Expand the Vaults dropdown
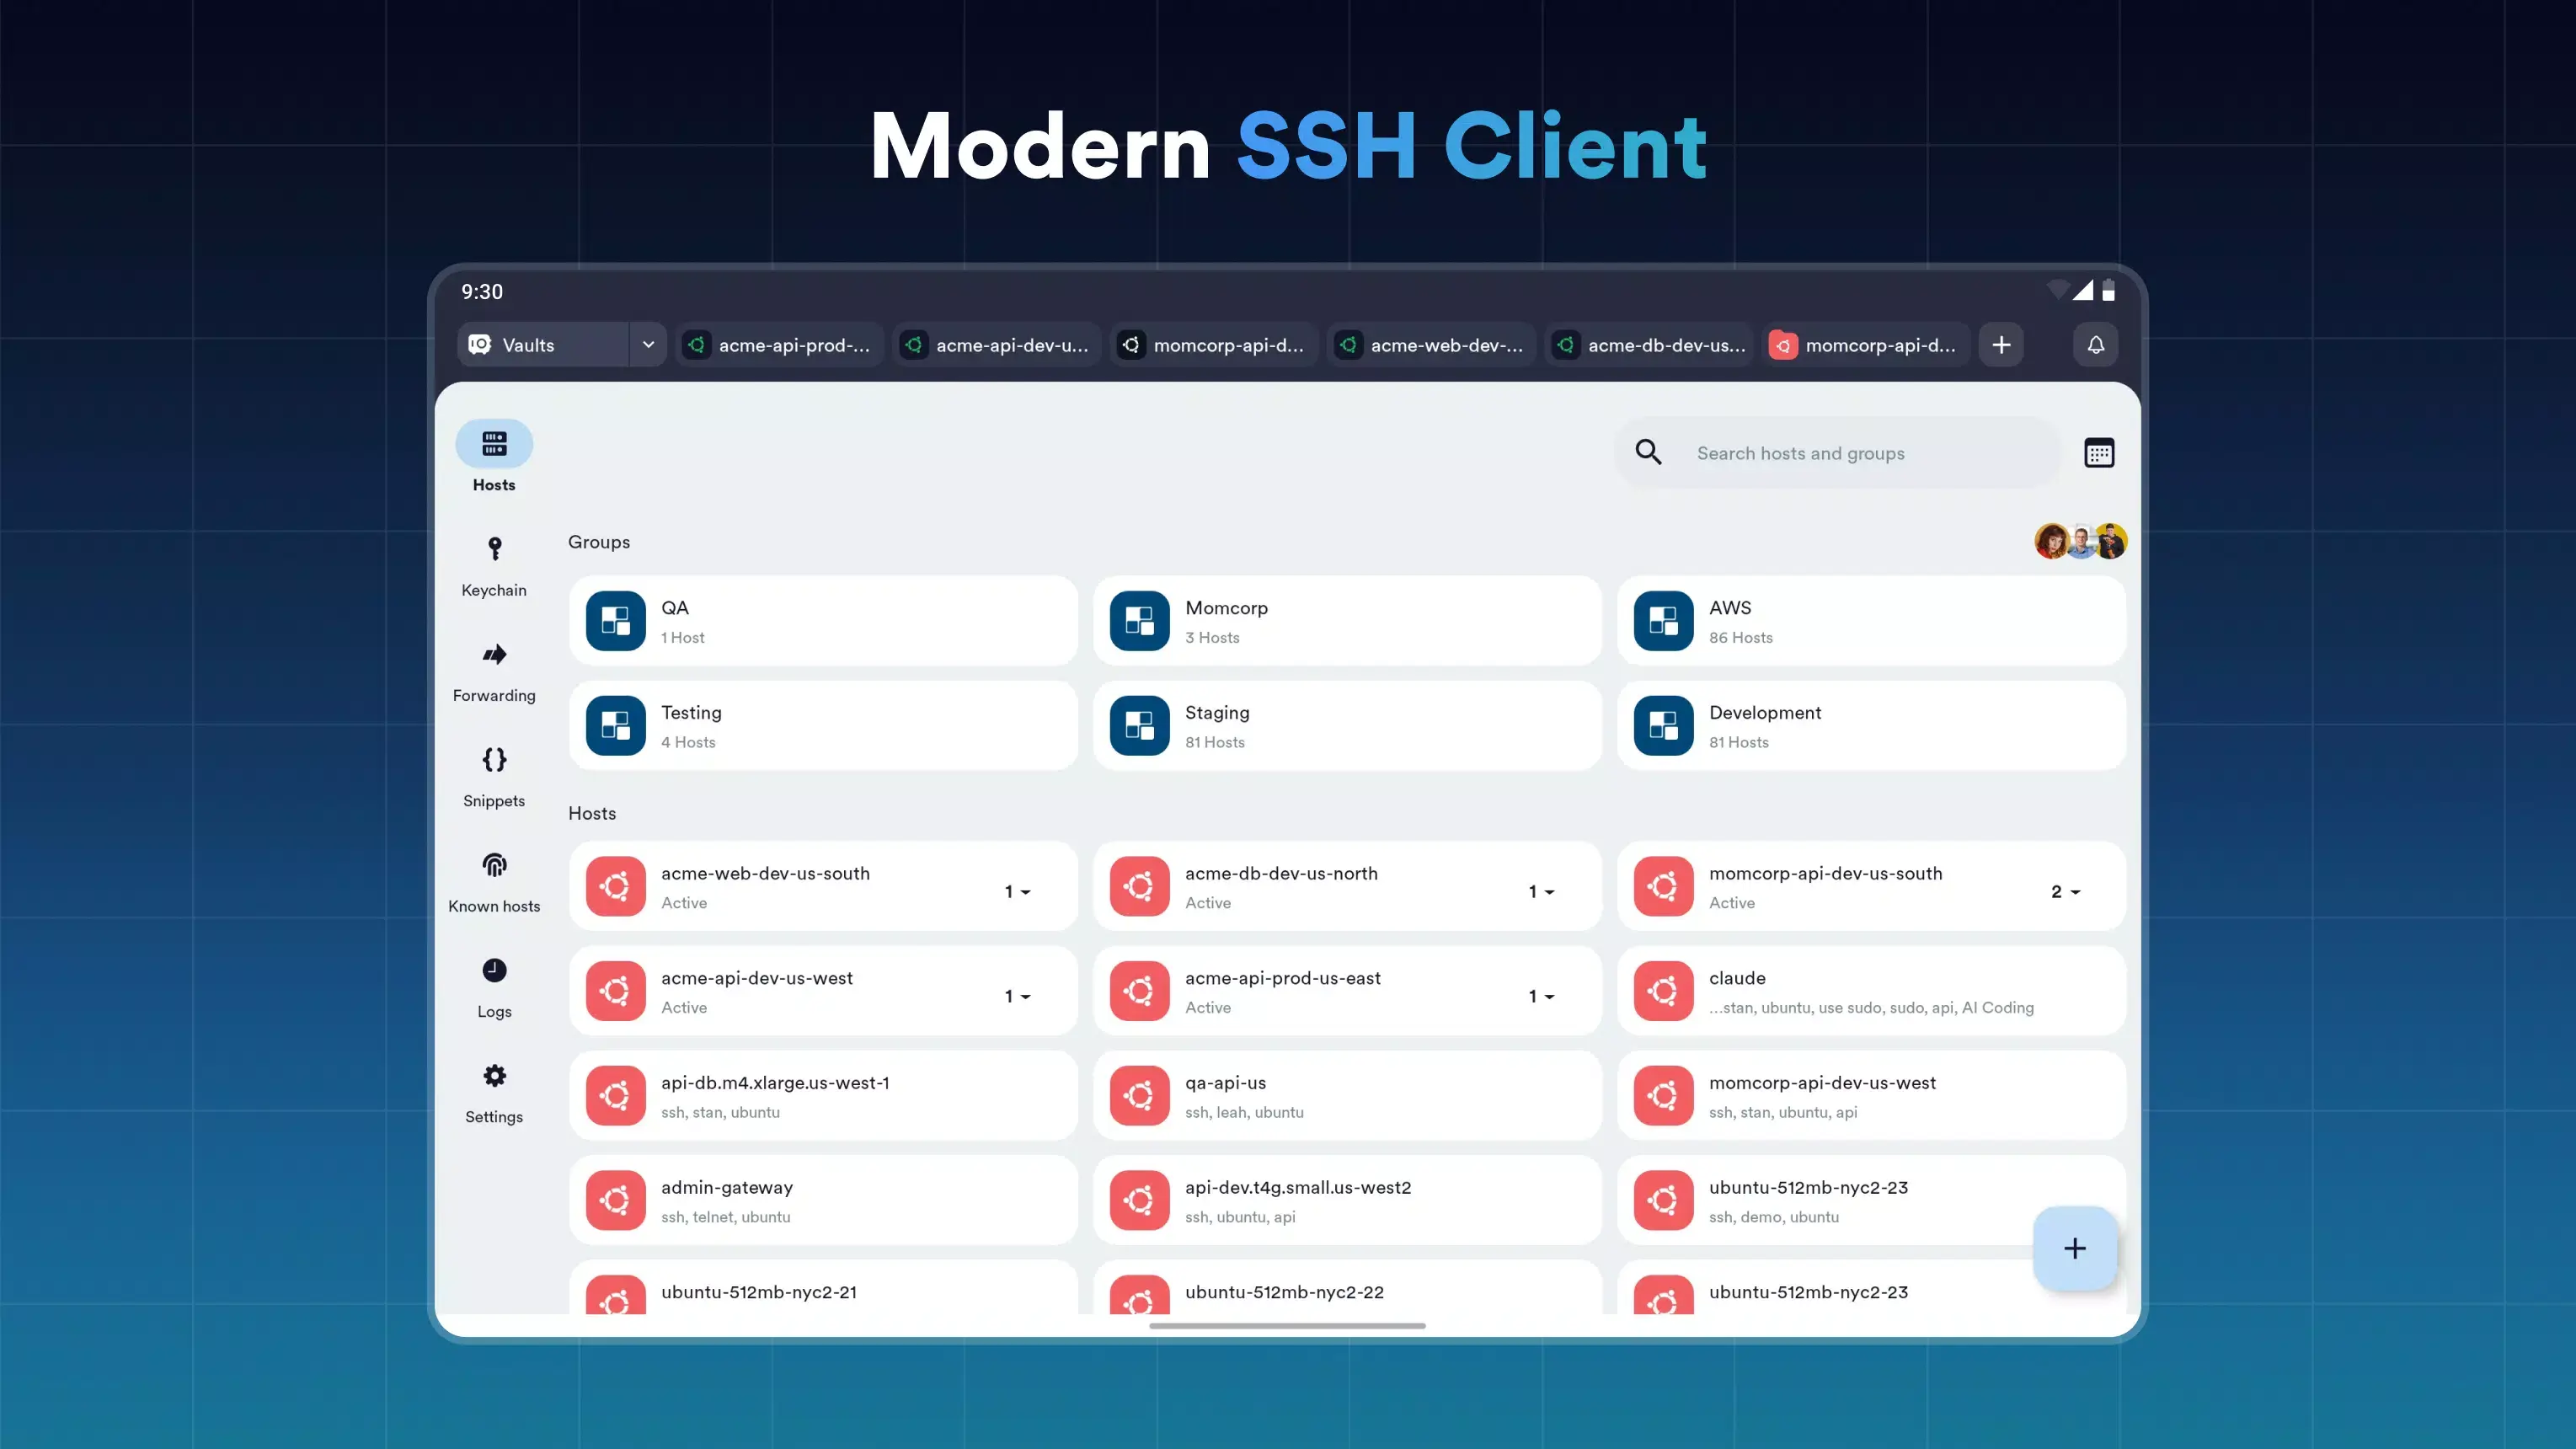This screenshot has height=1449, width=2576. pyautogui.click(x=648, y=344)
